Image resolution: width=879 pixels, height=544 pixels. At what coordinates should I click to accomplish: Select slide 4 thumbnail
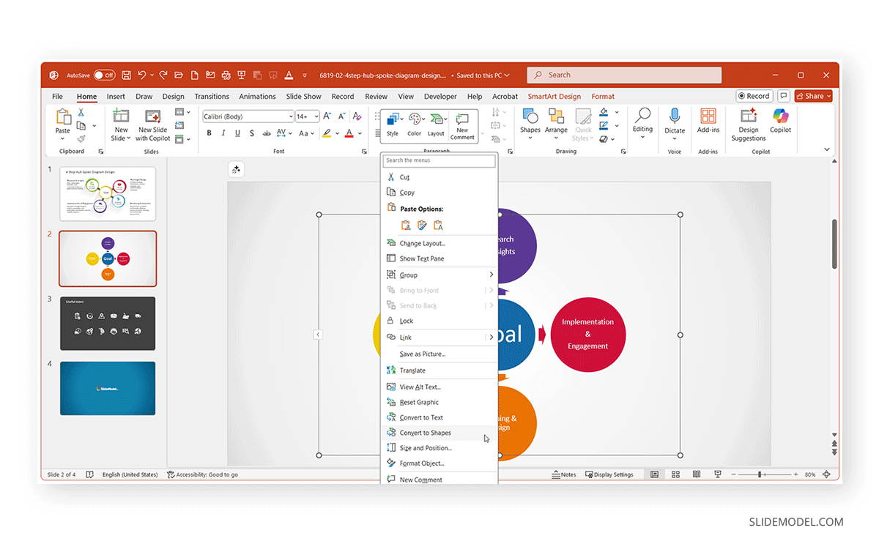pyautogui.click(x=107, y=388)
